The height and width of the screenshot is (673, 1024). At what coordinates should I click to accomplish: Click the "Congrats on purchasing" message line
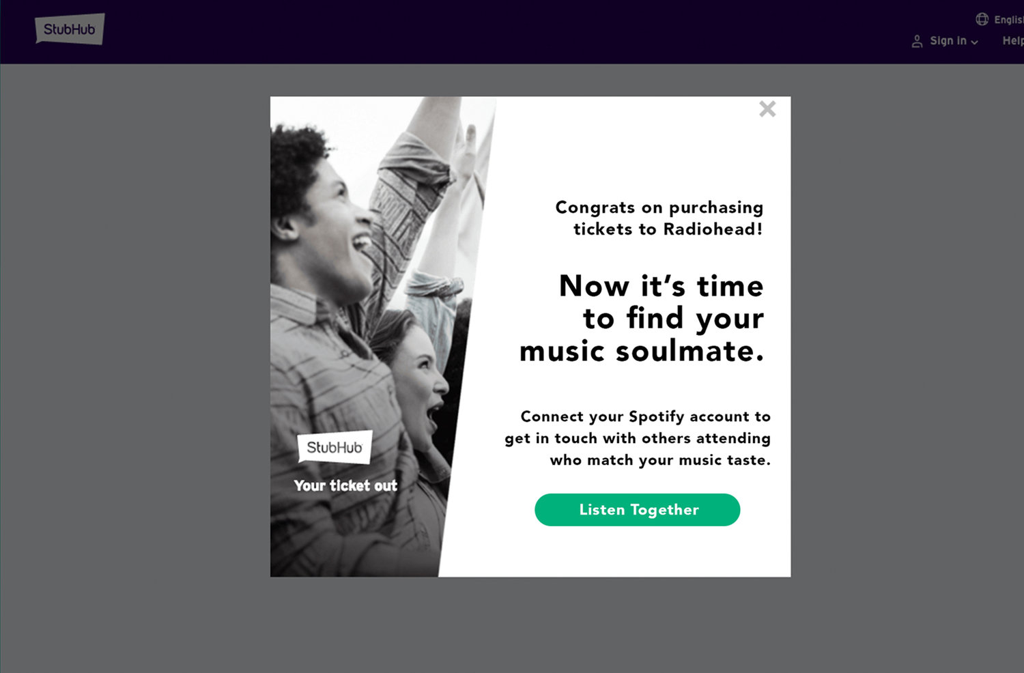tap(659, 207)
